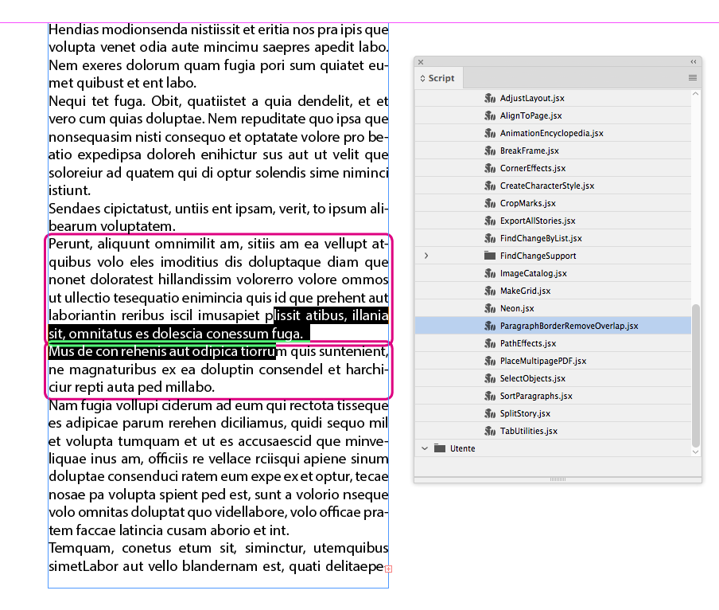Select SortParagraphs.jsx in the list

536,396
